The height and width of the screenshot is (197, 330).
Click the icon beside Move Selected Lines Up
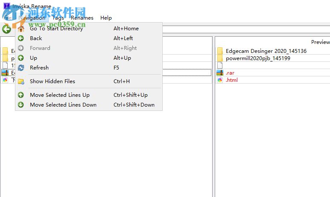tap(20, 95)
